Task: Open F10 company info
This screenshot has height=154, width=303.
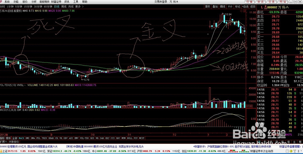Action: coord(230,7)
